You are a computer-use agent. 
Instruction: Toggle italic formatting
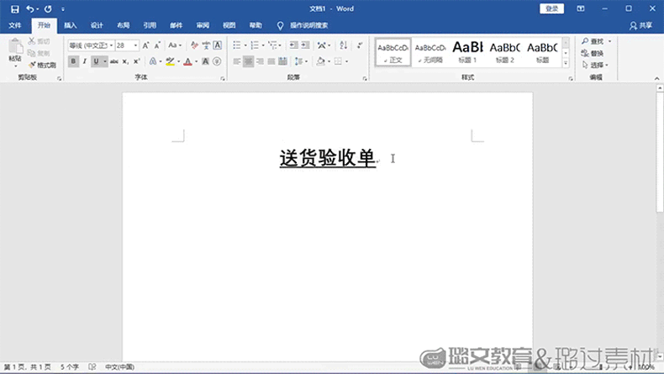[x=85, y=61]
